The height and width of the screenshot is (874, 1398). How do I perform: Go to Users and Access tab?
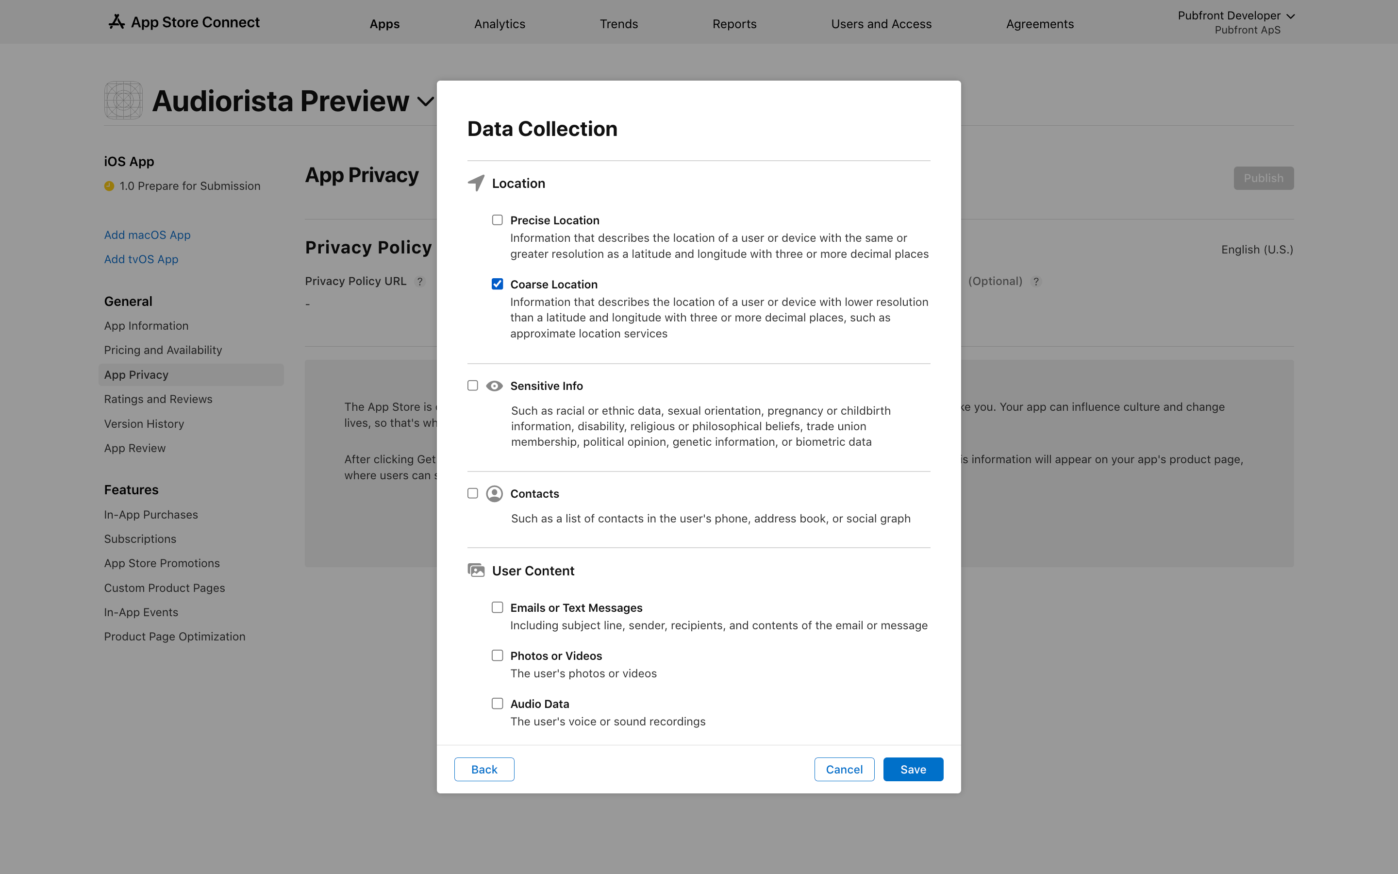point(881,24)
